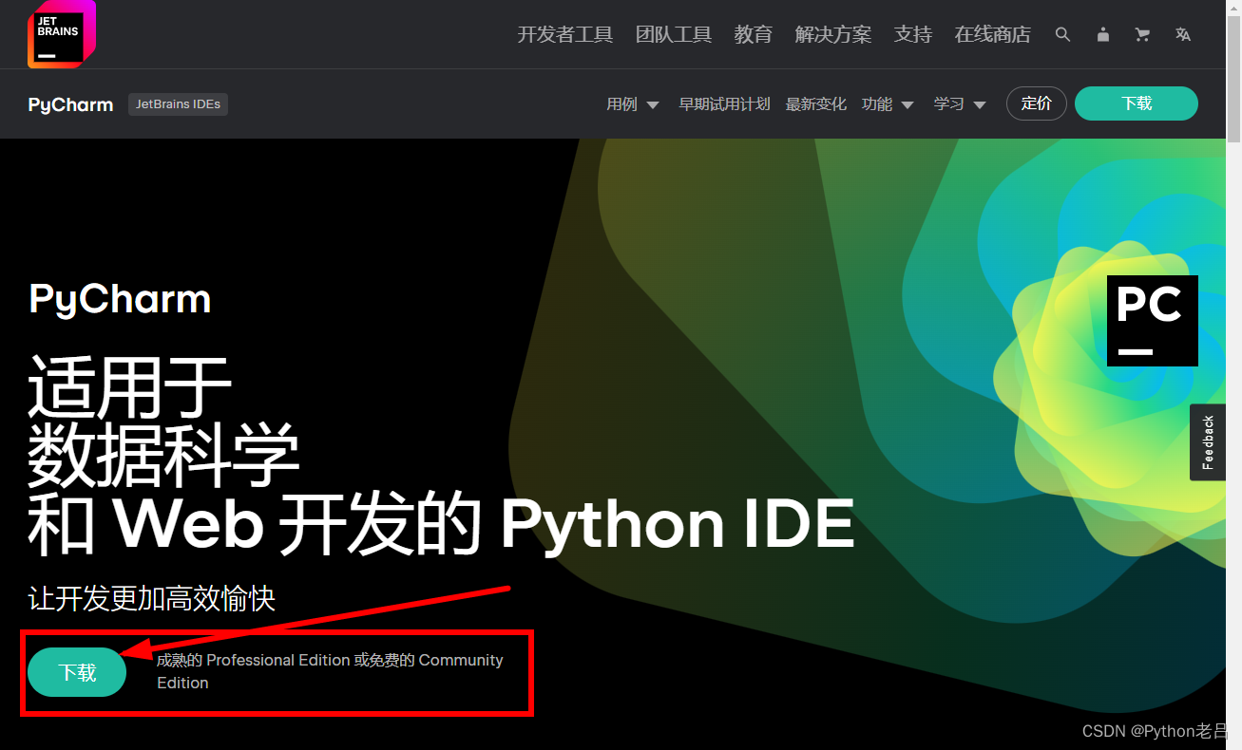The height and width of the screenshot is (750, 1242).
Task: Open the 早期试用计划 link
Action: tap(724, 104)
